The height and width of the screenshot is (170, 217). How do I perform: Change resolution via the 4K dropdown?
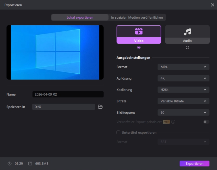(183, 78)
